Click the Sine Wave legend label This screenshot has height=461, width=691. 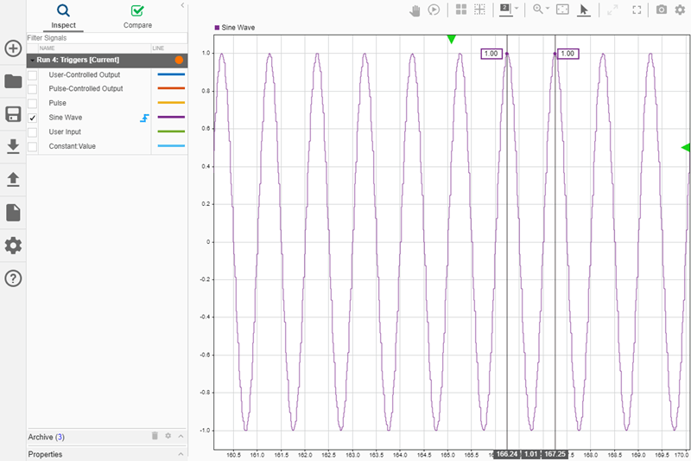(x=238, y=28)
